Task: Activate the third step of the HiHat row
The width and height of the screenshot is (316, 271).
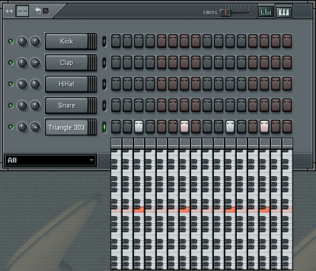Action: pyautogui.click(x=138, y=84)
